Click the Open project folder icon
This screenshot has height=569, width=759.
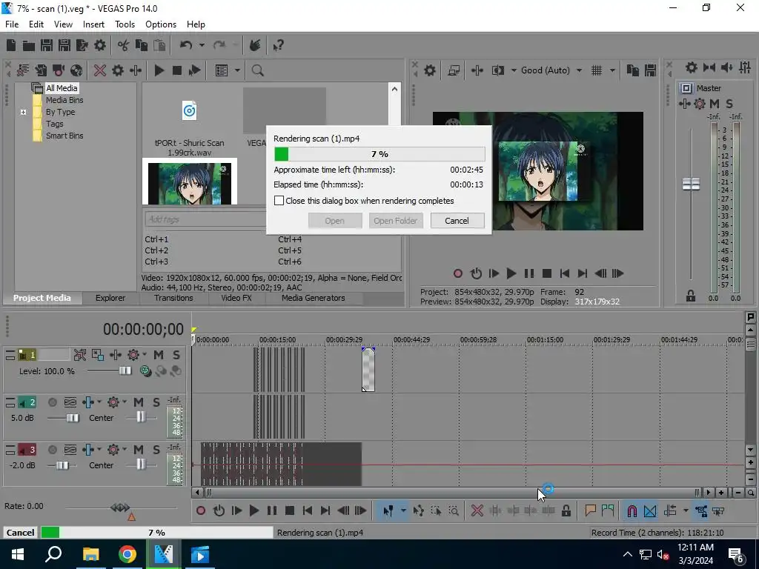click(29, 45)
